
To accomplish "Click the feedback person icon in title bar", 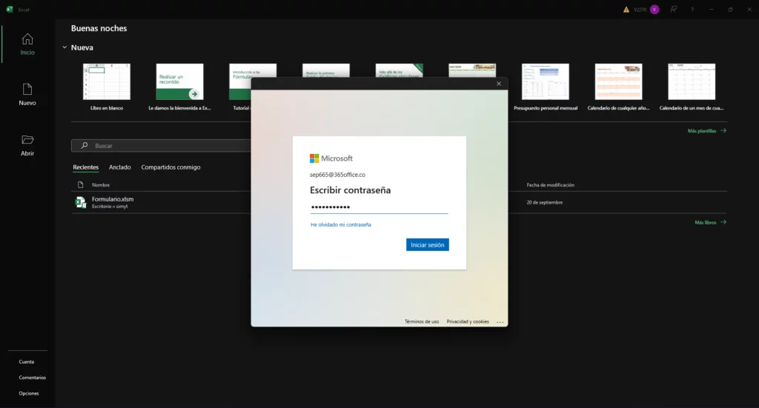I will 674,10.
